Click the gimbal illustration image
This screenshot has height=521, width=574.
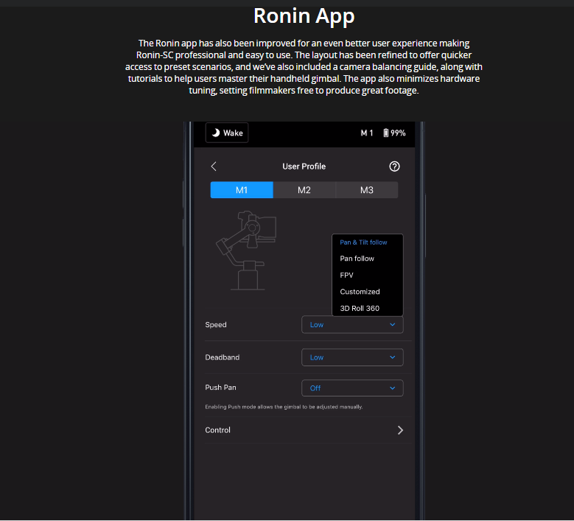pyautogui.click(x=246, y=251)
